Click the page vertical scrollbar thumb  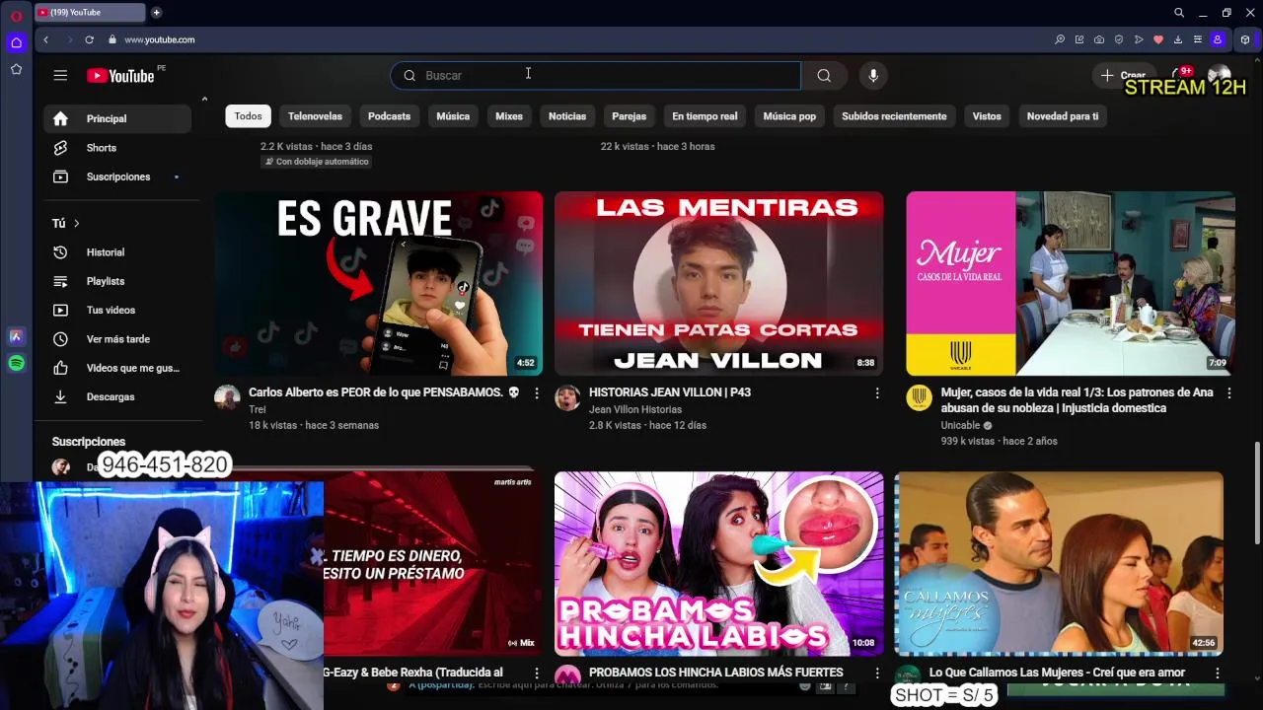tap(1256, 493)
